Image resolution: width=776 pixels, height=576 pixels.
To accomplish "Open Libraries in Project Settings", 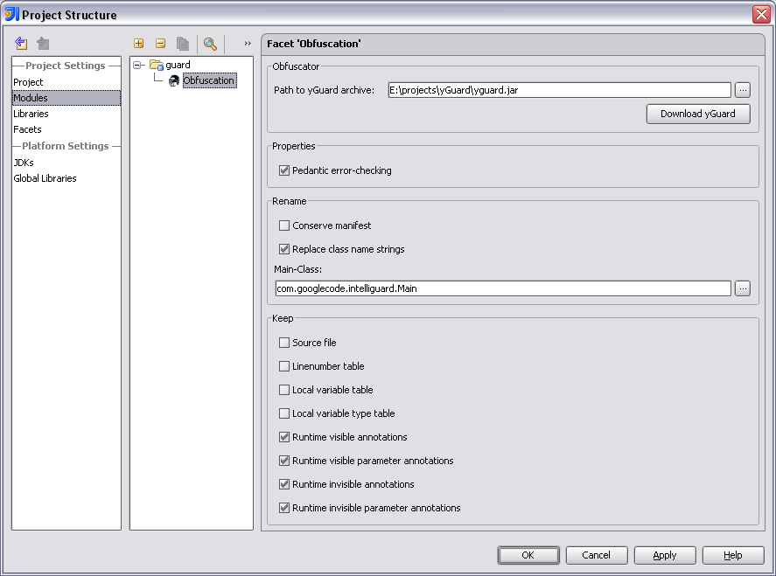I will click(x=31, y=114).
